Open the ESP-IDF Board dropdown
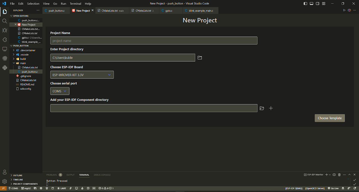359x192 pixels. pyautogui.click(x=82, y=75)
